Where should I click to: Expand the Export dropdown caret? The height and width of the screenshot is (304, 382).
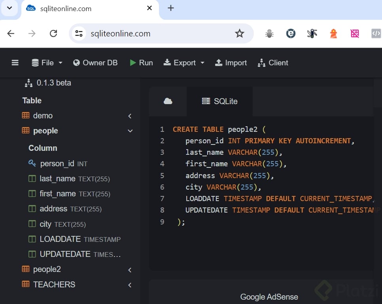point(202,63)
